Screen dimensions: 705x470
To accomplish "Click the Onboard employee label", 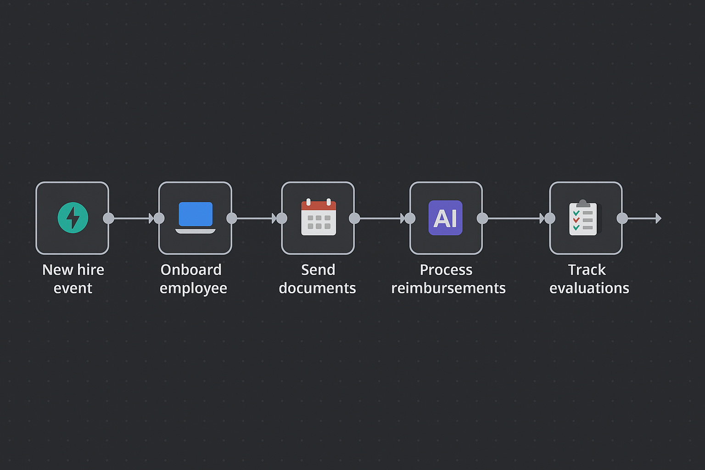I will click(193, 279).
